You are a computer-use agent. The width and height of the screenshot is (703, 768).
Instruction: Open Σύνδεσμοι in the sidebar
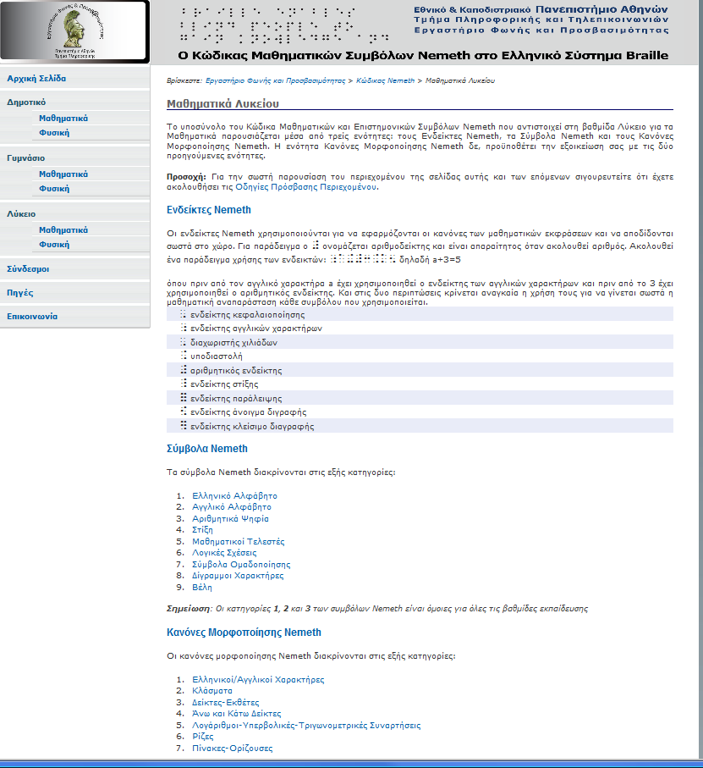28,269
